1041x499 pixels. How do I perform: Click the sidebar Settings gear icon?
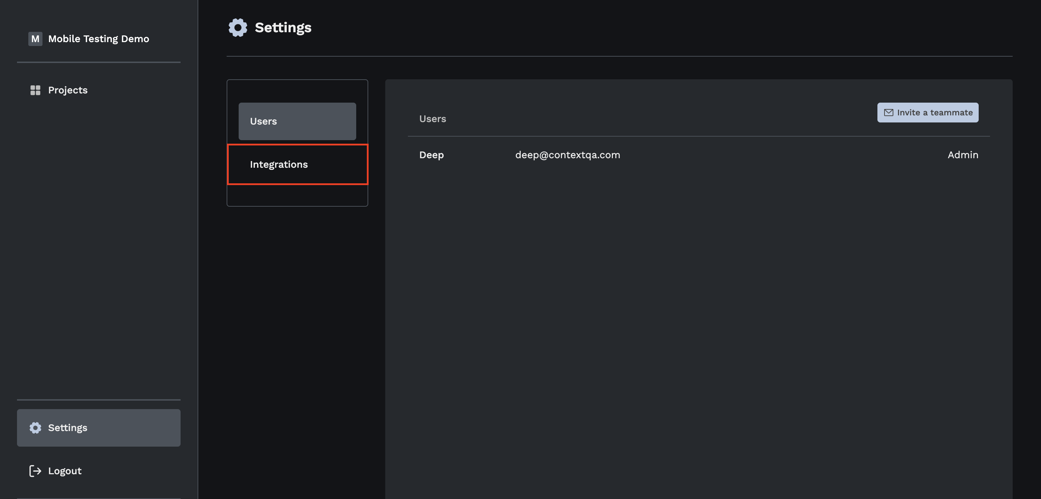click(x=35, y=428)
